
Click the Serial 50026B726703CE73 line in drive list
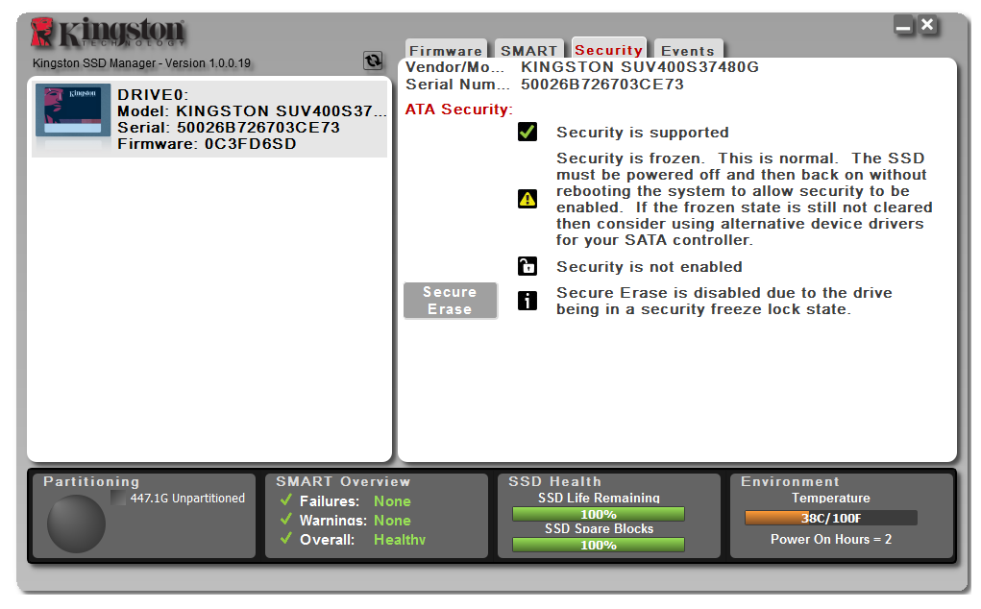[229, 128]
